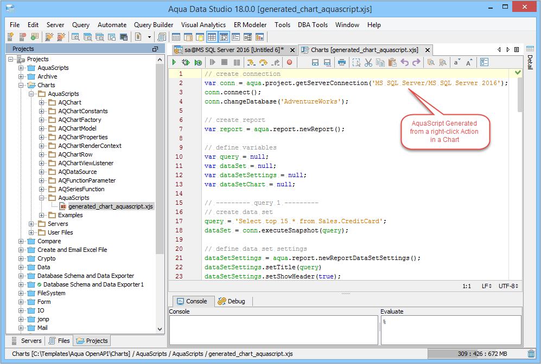Click the To Uppercase icon
Viewport: 541px width, 364px height.
(469, 62)
